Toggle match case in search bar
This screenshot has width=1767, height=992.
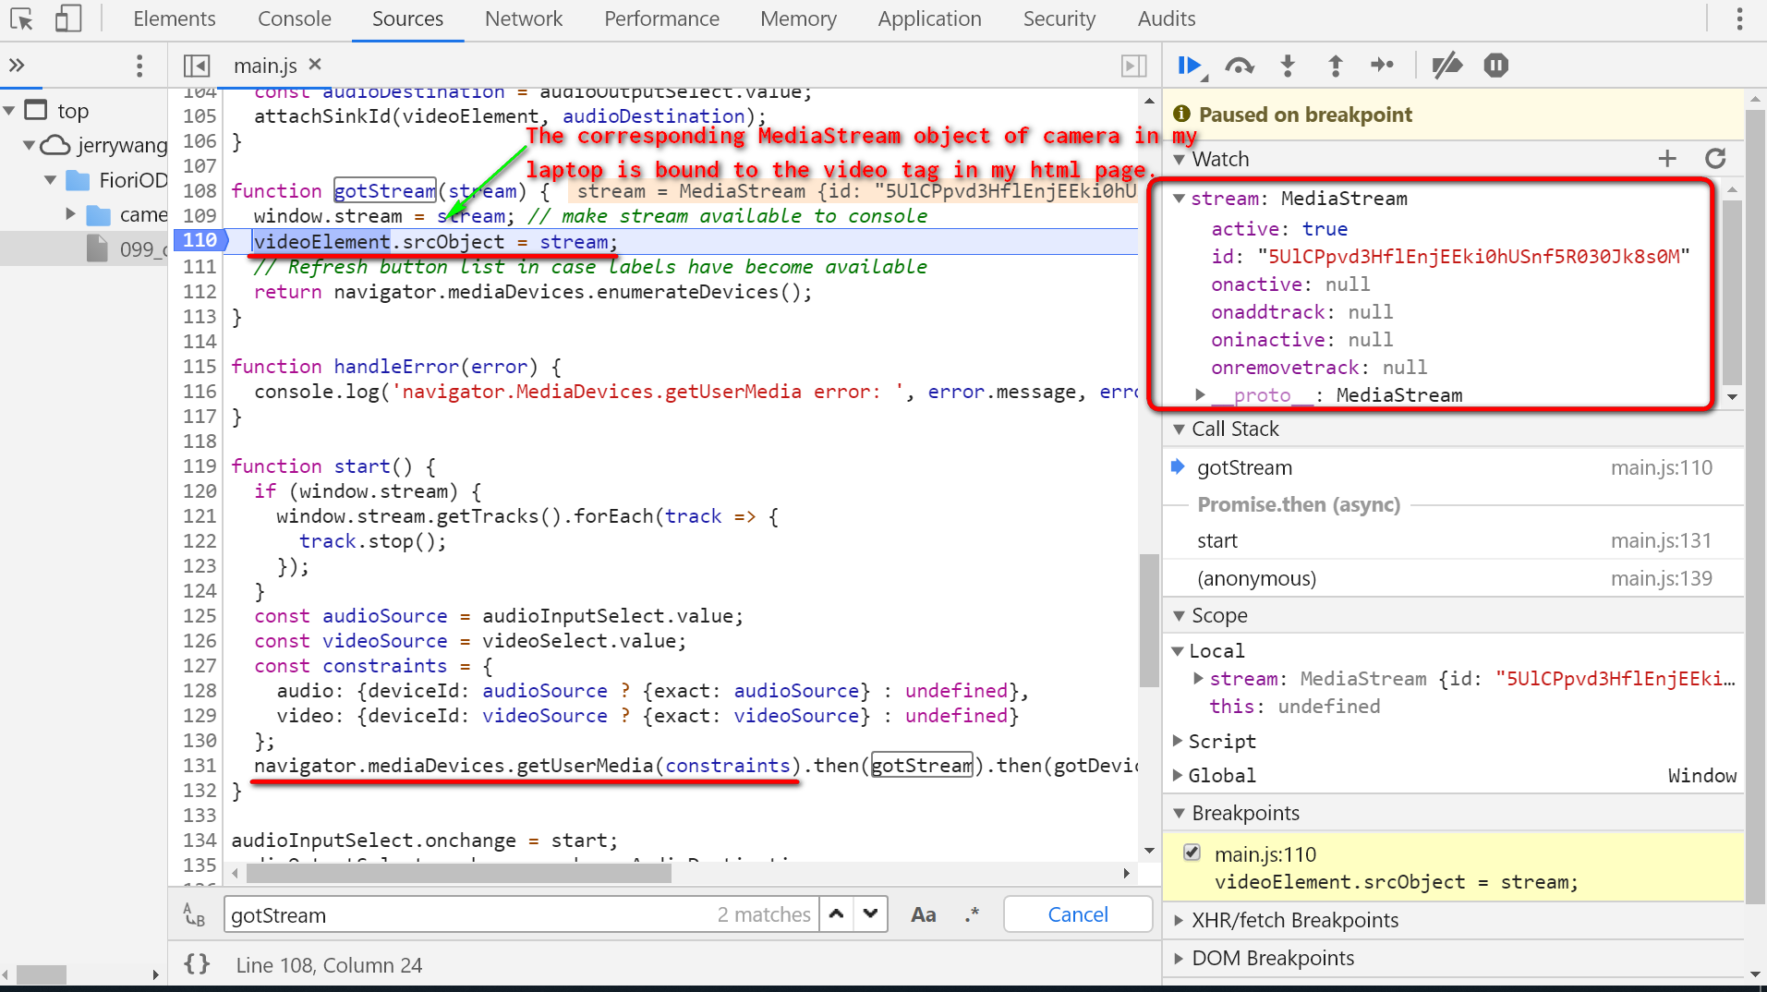(923, 914)
